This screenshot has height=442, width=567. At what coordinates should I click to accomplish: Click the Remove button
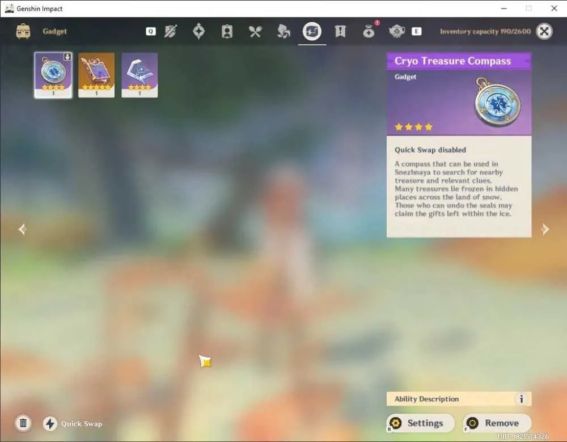(x=497, y=423)
